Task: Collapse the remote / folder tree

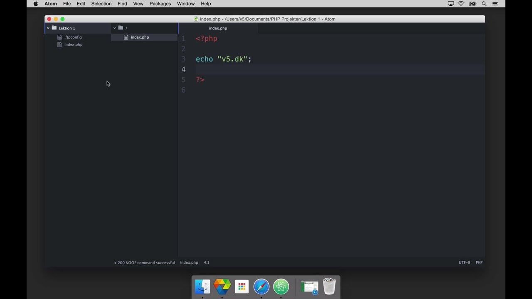Action: tap(114, 28)
